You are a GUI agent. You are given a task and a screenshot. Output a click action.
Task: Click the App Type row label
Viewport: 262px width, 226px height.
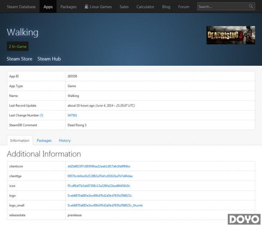click(16, 86)
